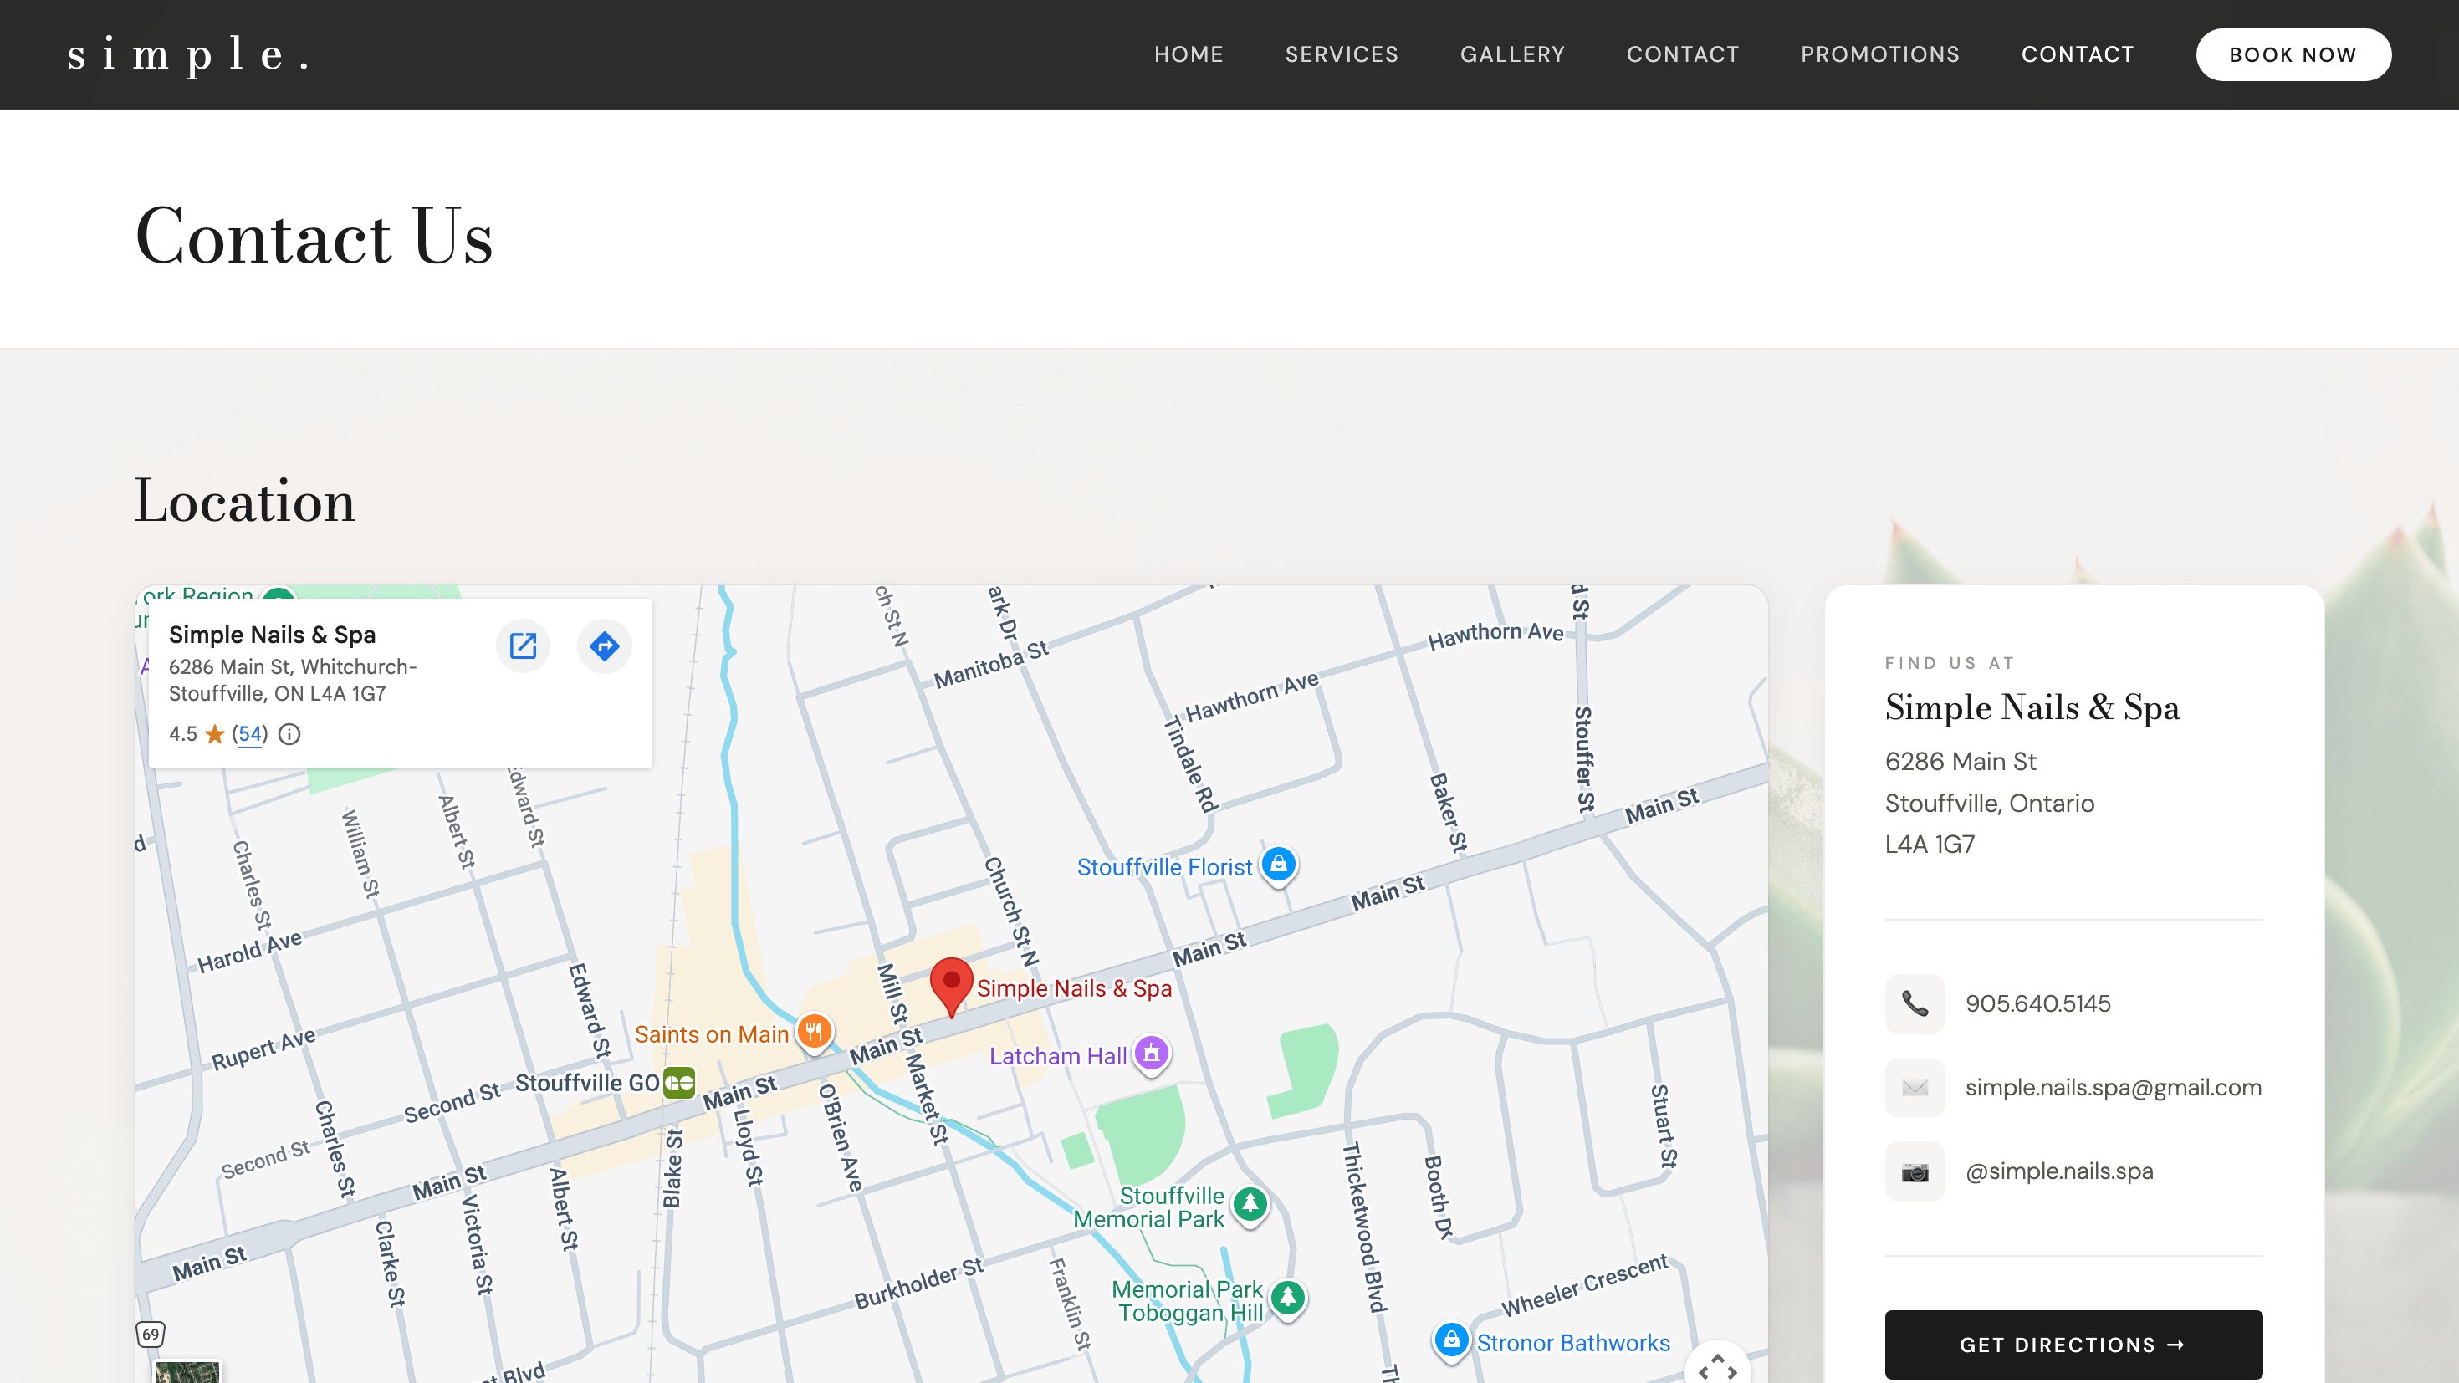Select the Saints on Main restaurant marker
Image resolution: width=2459 pixels, height=1383 pixels.
(x=815, y=1032)
